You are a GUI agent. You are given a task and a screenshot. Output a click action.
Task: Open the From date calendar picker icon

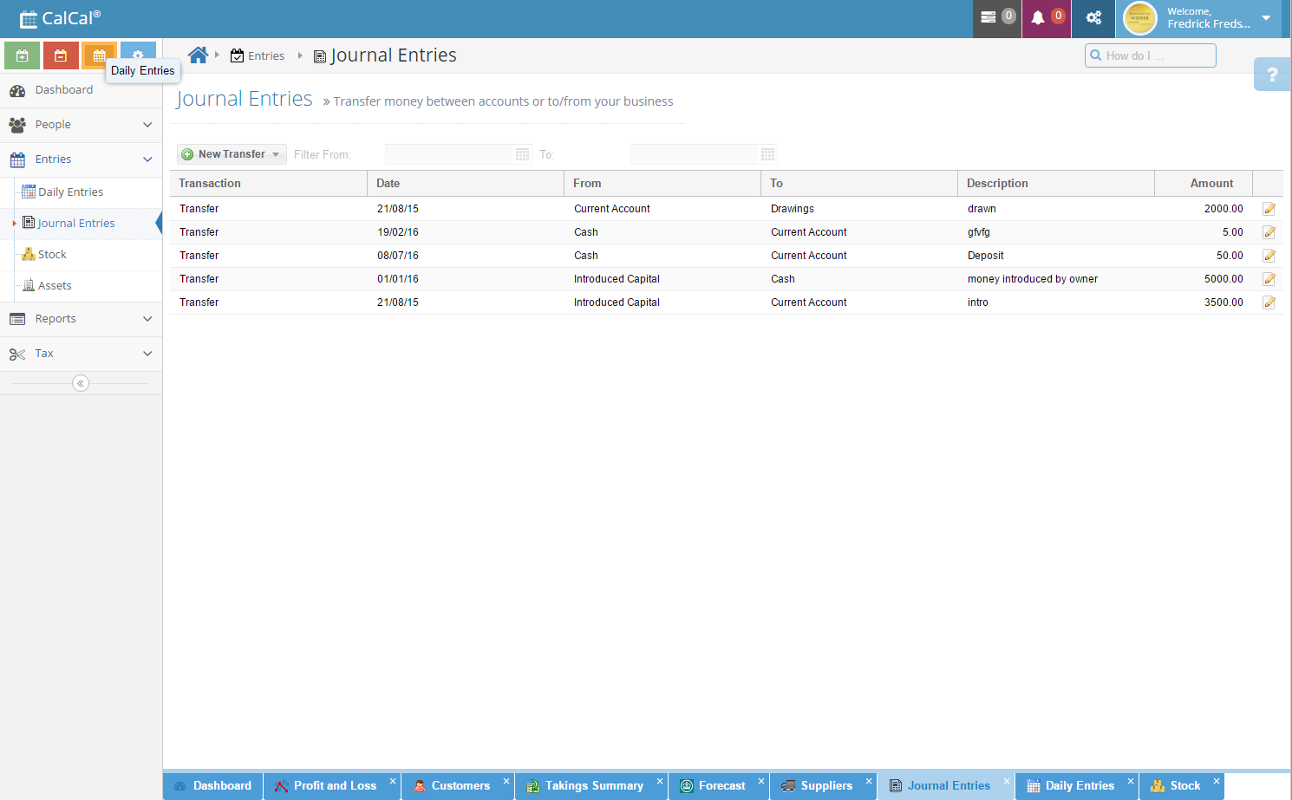pyautogui.click(x=522, y=154)
